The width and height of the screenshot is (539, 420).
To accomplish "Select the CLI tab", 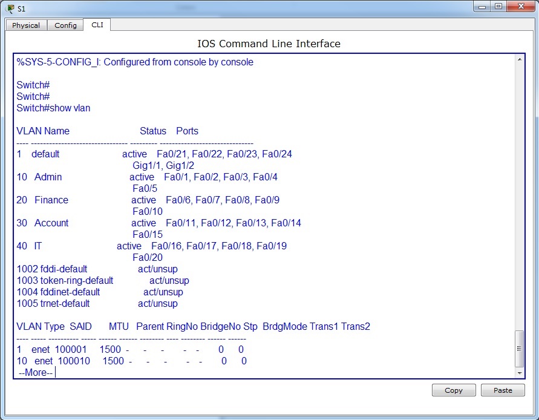I will point(97,25).
